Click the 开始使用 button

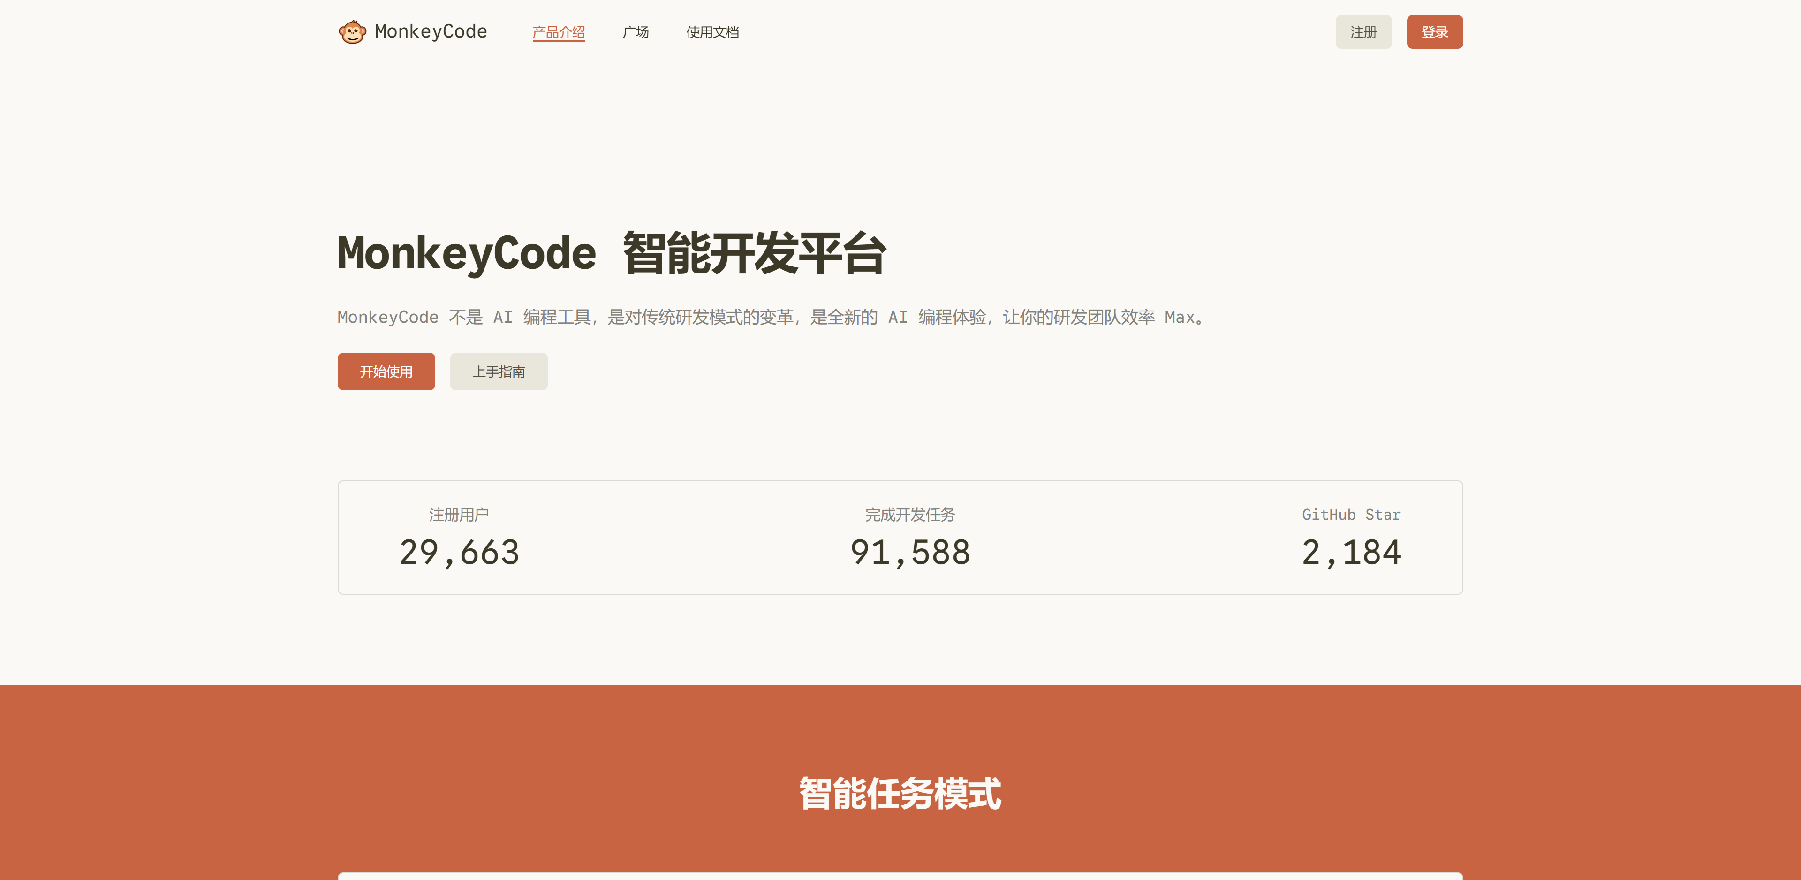(x=386, y=372)
